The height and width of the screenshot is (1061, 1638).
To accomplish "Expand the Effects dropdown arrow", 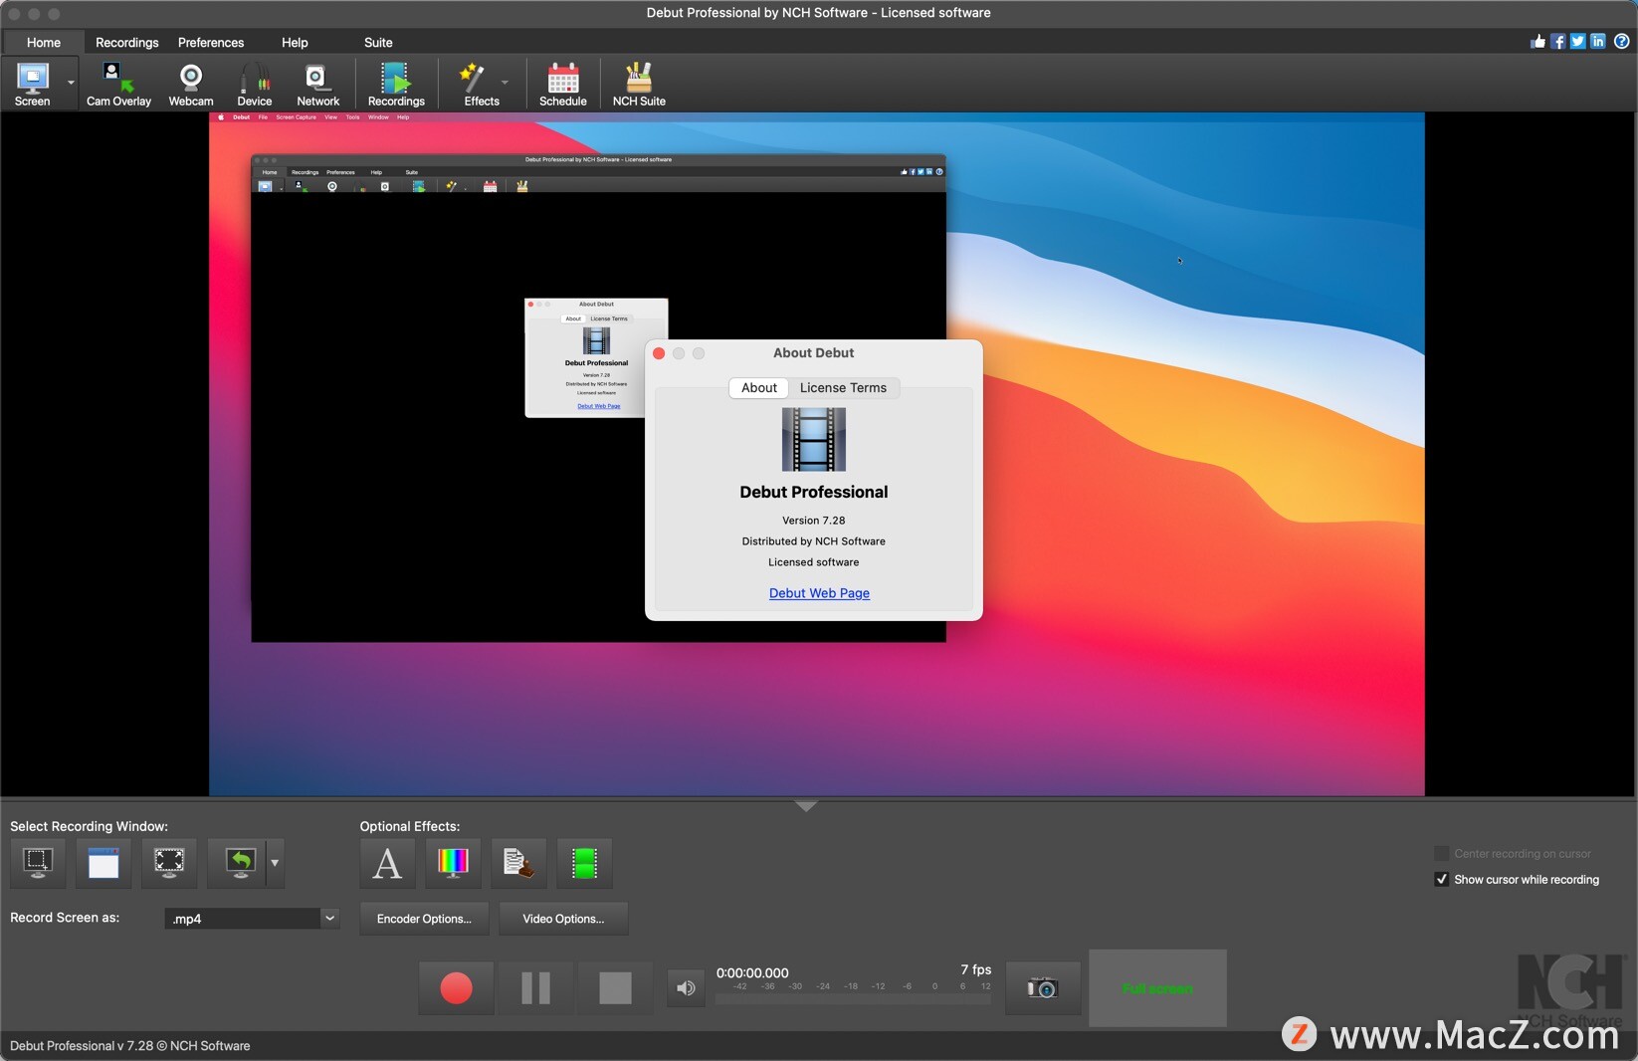I will [506, 83].
